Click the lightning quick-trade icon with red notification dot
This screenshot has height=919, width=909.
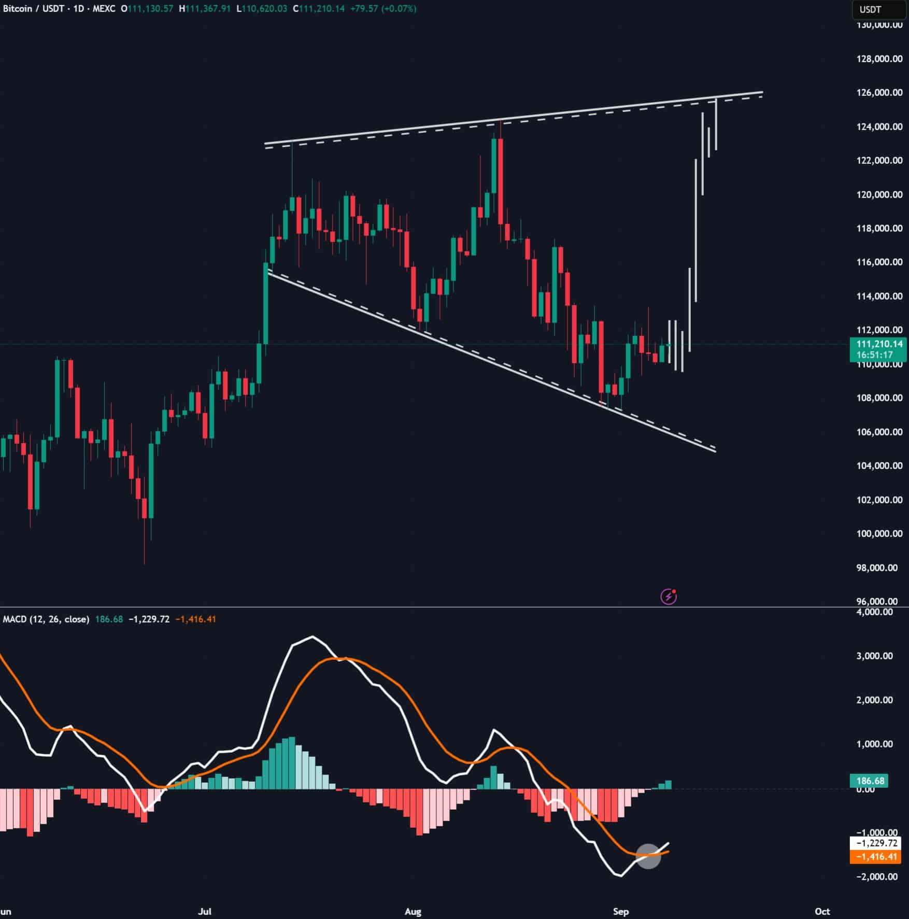tap(669, 597)
